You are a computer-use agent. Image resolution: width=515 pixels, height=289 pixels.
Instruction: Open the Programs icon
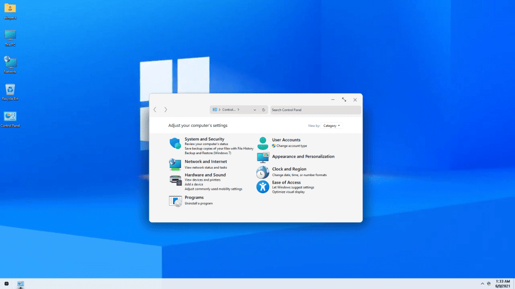point(176,201)
